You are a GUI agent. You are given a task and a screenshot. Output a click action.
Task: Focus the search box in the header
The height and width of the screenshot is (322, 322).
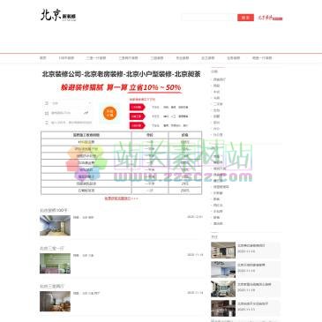(x=209, y=18)
